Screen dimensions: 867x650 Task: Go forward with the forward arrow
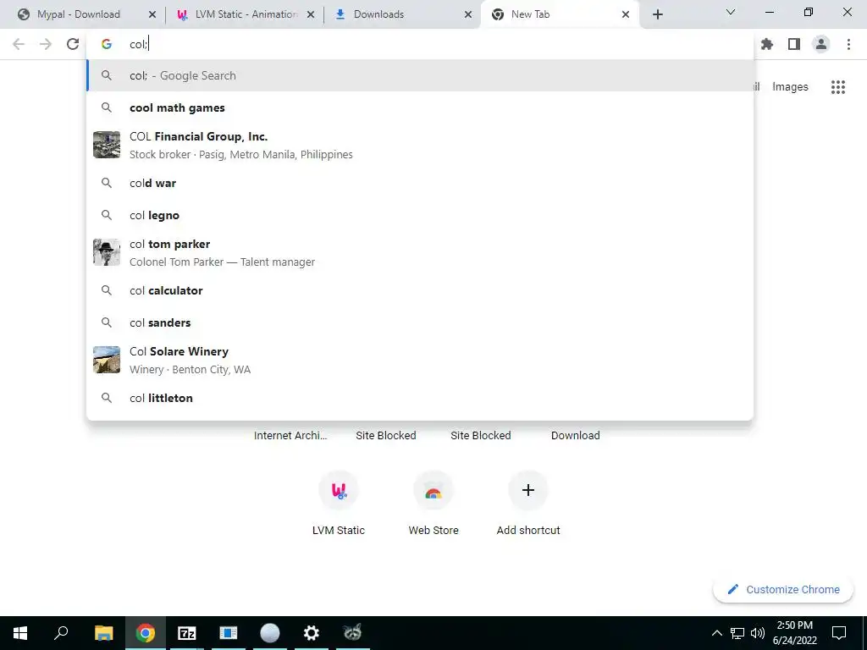(46, 44)
